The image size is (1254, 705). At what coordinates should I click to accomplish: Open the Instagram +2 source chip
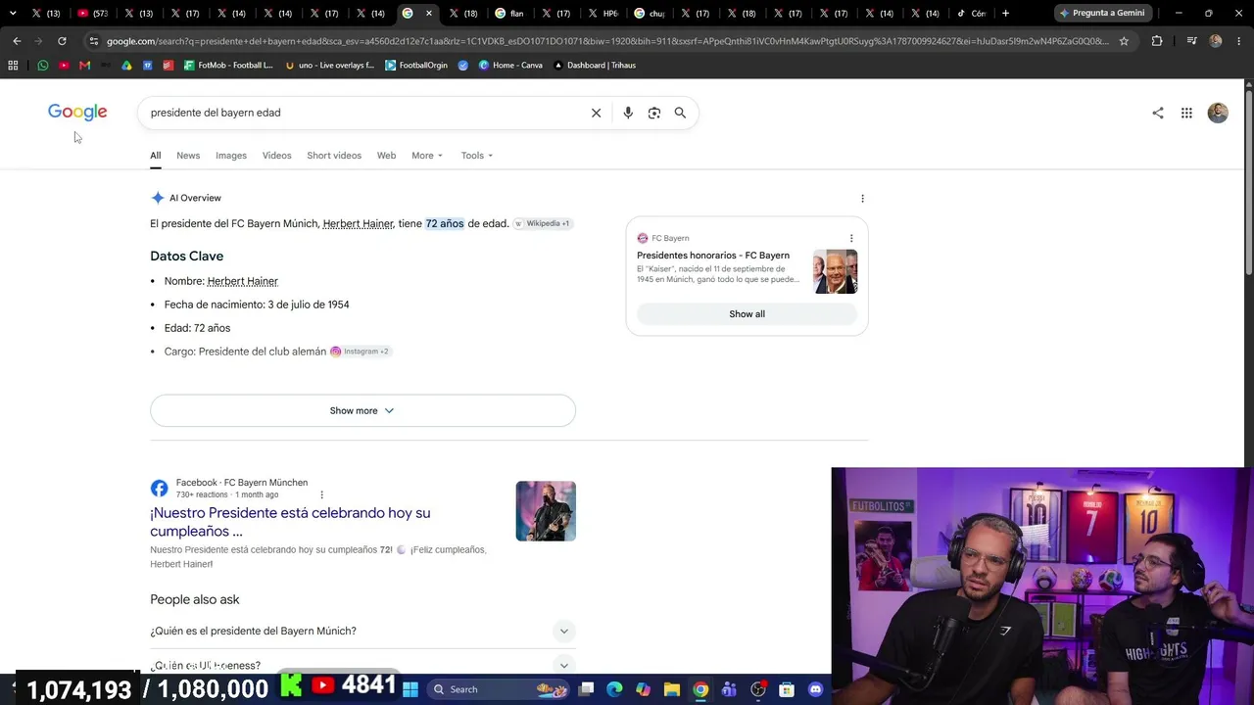coord(361,352)
